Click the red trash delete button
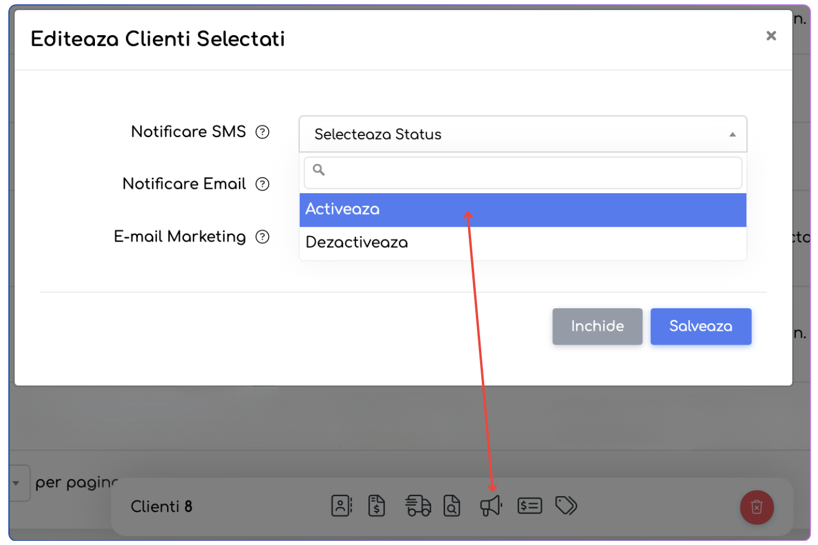The image size is (818, 545). 757,507
